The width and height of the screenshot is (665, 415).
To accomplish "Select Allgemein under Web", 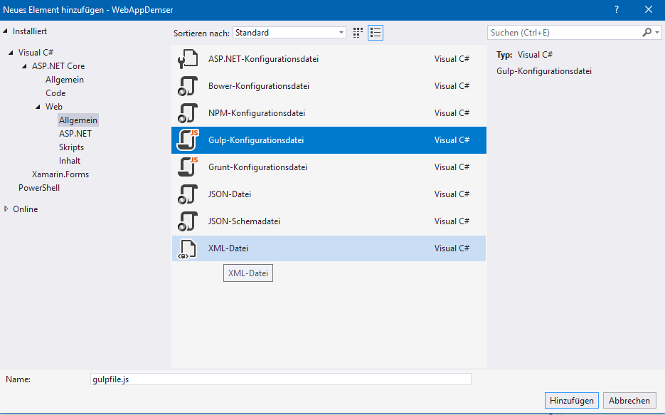I will pos(78,120).
